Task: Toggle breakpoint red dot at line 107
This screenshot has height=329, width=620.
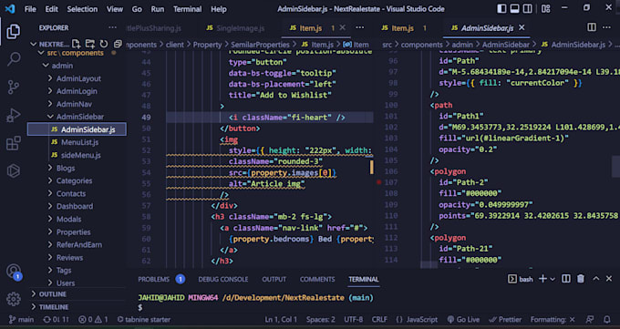Action: pos(378,182)
